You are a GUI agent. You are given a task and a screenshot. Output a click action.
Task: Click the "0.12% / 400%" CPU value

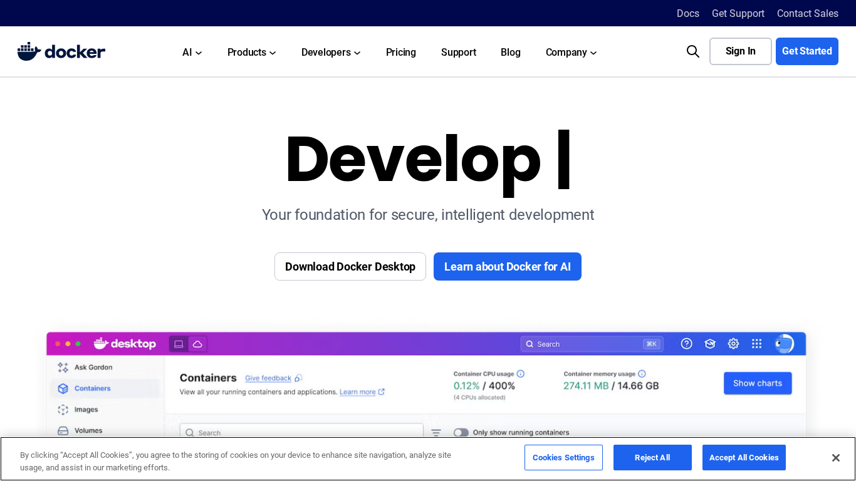pos(484,386)
